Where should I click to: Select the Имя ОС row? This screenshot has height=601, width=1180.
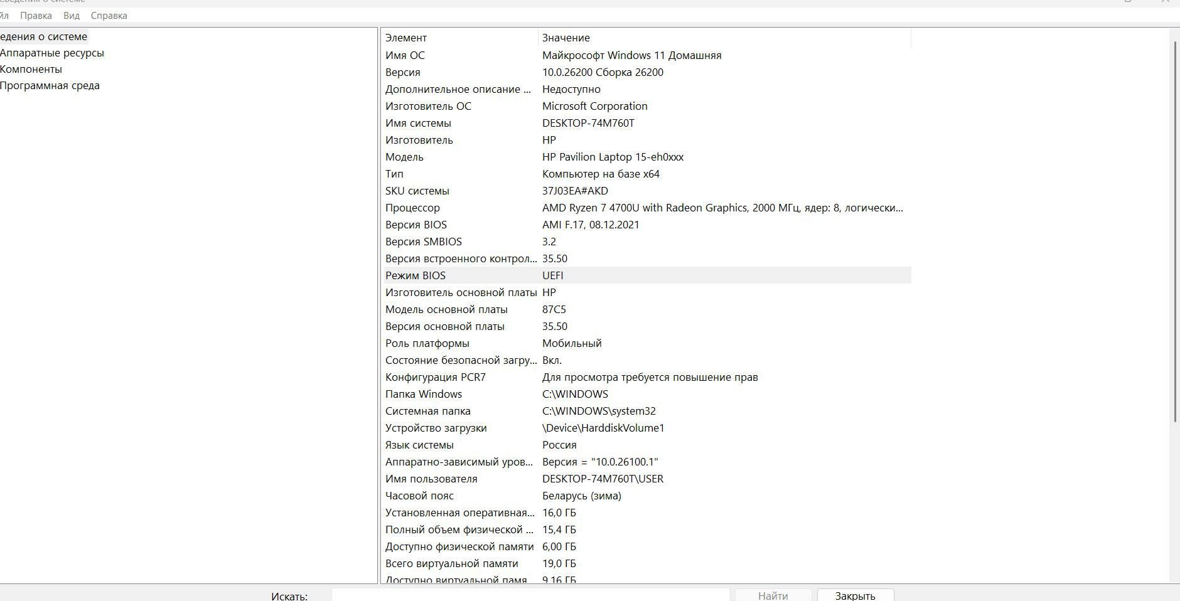647,55
